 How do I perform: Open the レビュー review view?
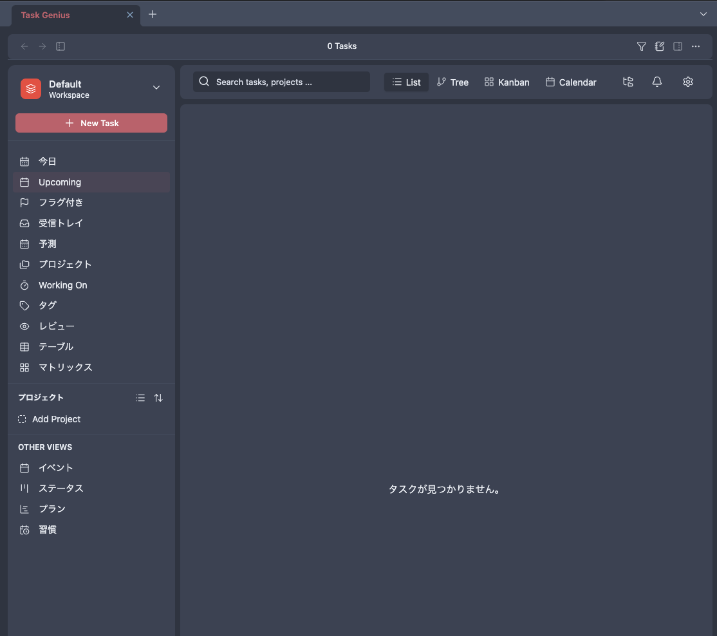91,326
